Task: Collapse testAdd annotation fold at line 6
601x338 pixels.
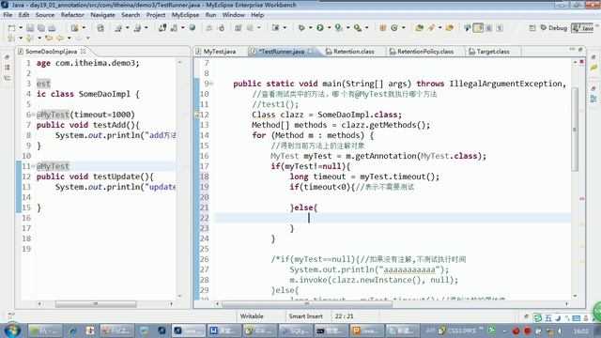Action: coord(34,115)
